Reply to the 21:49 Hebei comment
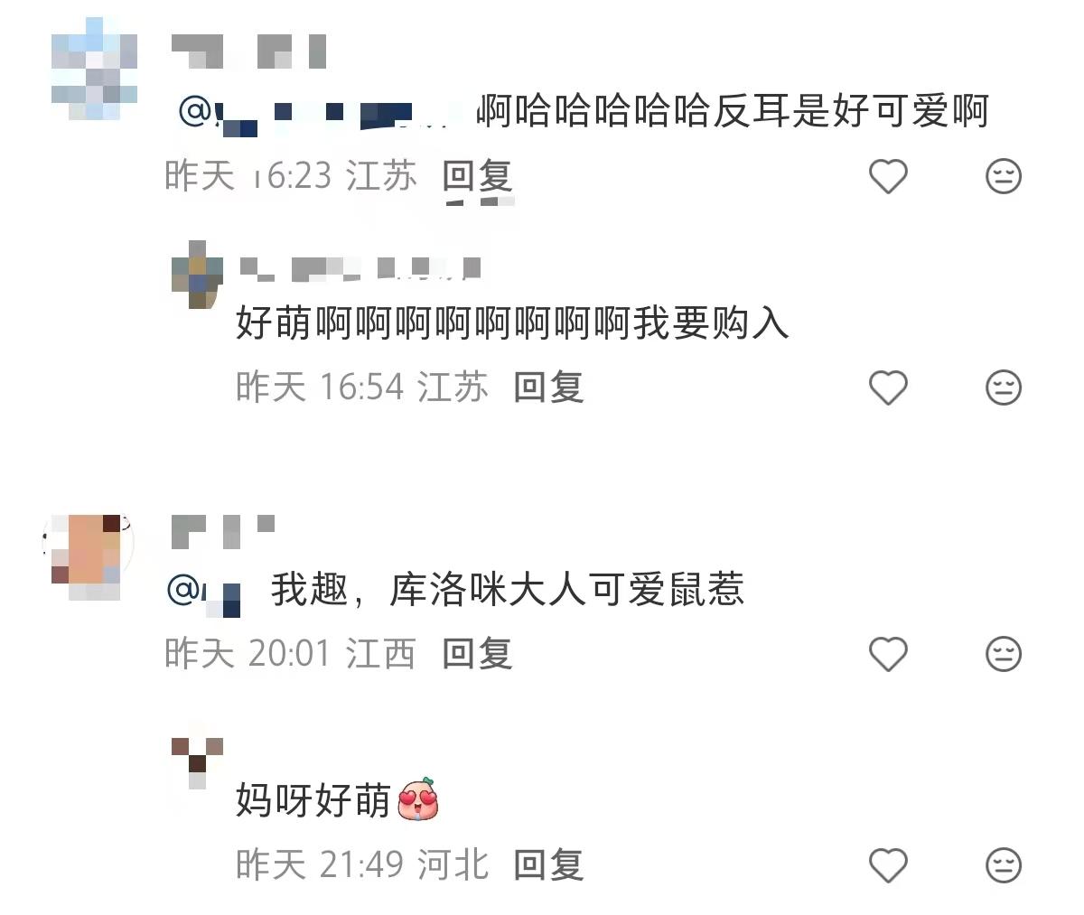 tap(548, 865)
